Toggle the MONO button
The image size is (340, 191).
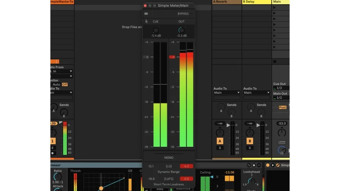point(169,158)
